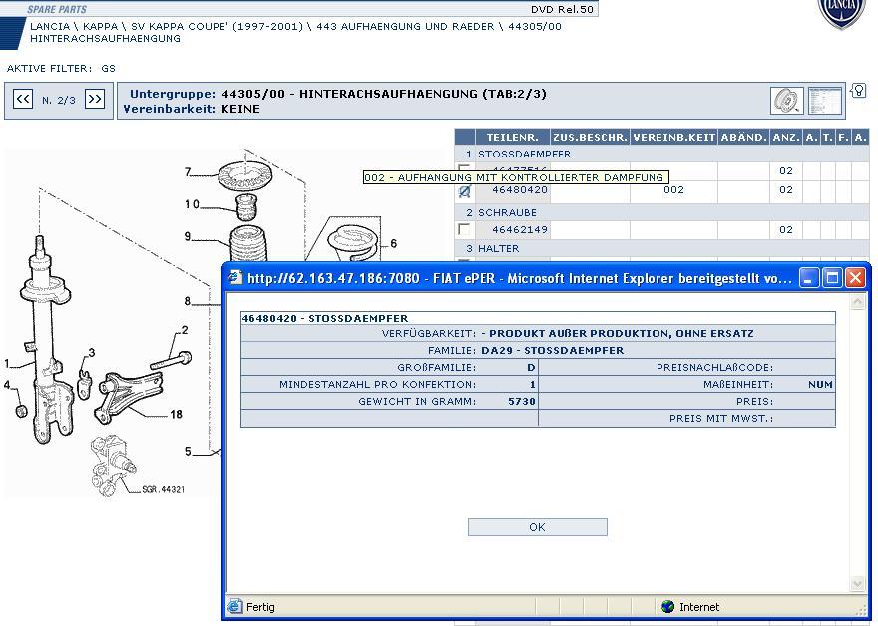The width and height of the screenshot is (878, 626).
Task: Click the TEILENR. column header
Action: (x=513, y=137)
